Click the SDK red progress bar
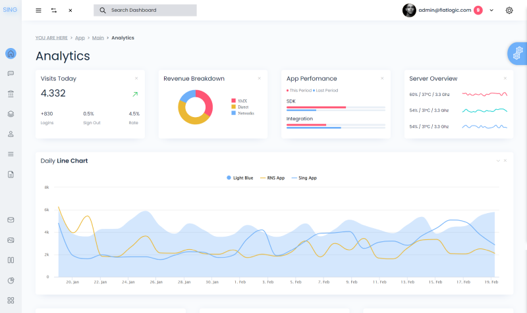The height and width of the screenshot is (313, 527). tap(316, 107)
